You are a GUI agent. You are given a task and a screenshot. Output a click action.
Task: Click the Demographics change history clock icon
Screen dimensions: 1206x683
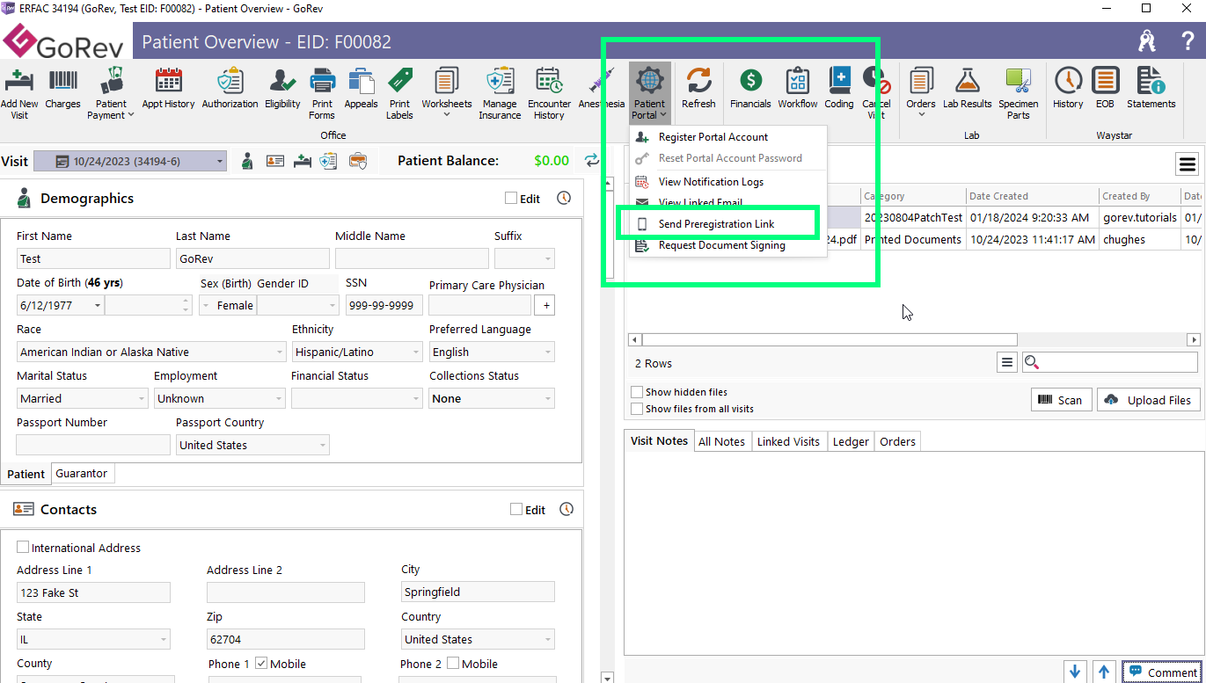[x=565, y=199]
